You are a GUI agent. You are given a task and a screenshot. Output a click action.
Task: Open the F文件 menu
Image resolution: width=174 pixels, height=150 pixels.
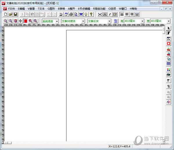[12, 9]
